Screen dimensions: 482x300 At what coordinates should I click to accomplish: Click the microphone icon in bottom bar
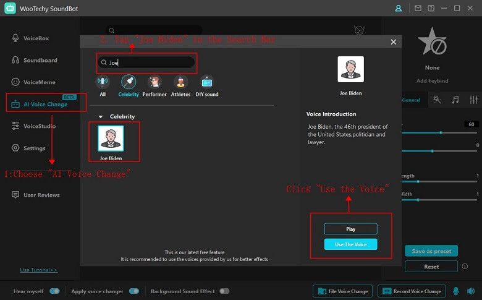coord(456,291)
